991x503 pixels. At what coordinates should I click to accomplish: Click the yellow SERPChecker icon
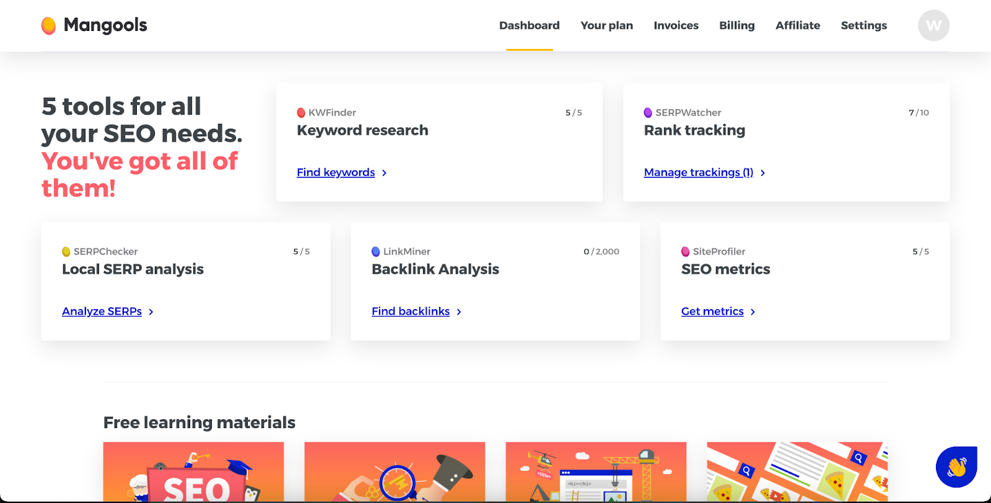tap(66, 251)
